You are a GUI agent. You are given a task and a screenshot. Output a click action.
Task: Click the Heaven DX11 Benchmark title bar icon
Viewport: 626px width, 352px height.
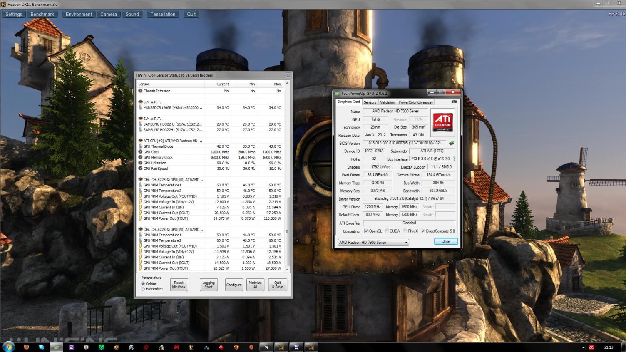click(4, 4)
